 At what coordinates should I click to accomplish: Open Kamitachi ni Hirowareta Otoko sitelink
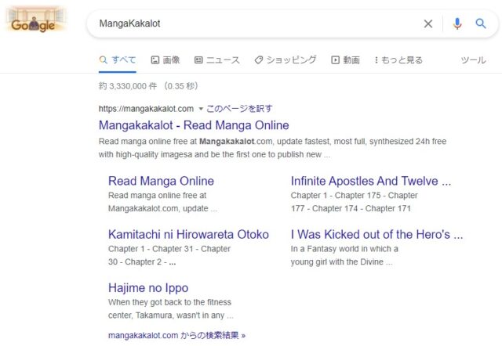coord(188,235)
